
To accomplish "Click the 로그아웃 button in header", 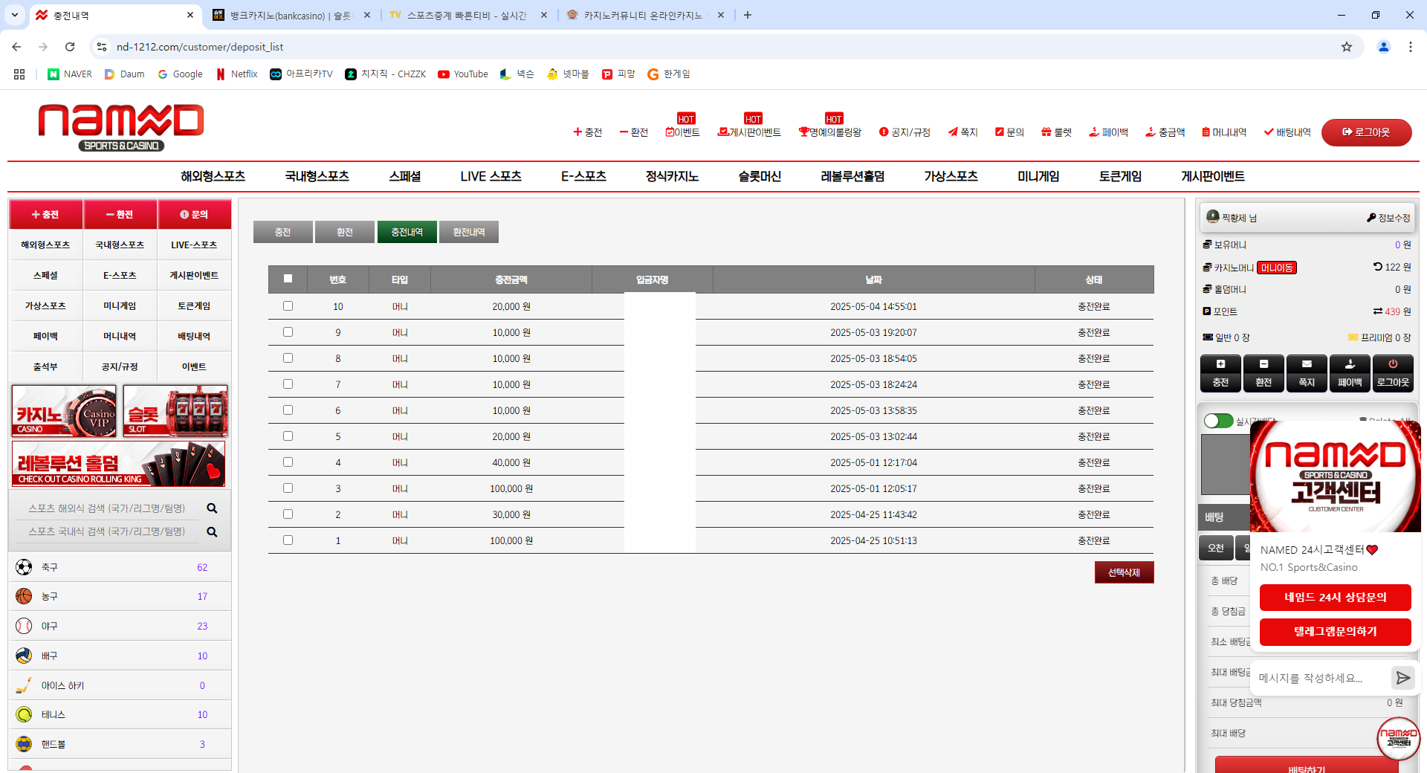I will tap(1366, 132).
